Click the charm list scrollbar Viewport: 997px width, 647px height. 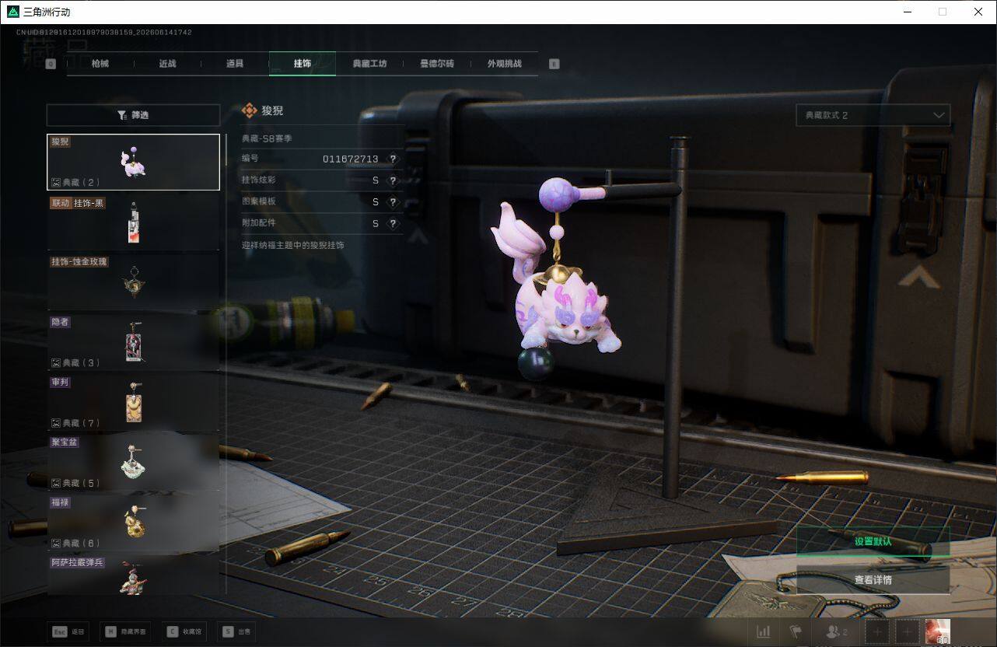(x=226, y=149)
